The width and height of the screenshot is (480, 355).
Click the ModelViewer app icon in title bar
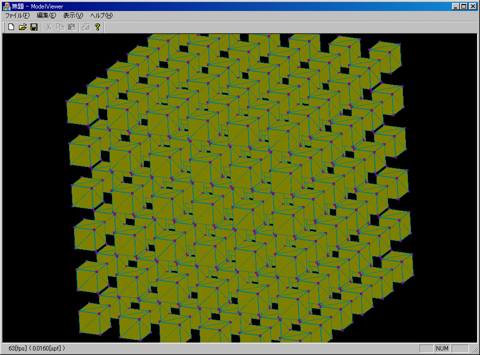tap(6, 6)
